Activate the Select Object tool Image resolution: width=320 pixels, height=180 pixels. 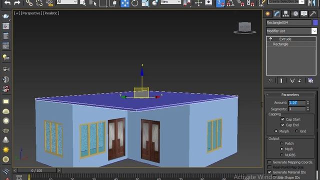click(x=83, y=3)
